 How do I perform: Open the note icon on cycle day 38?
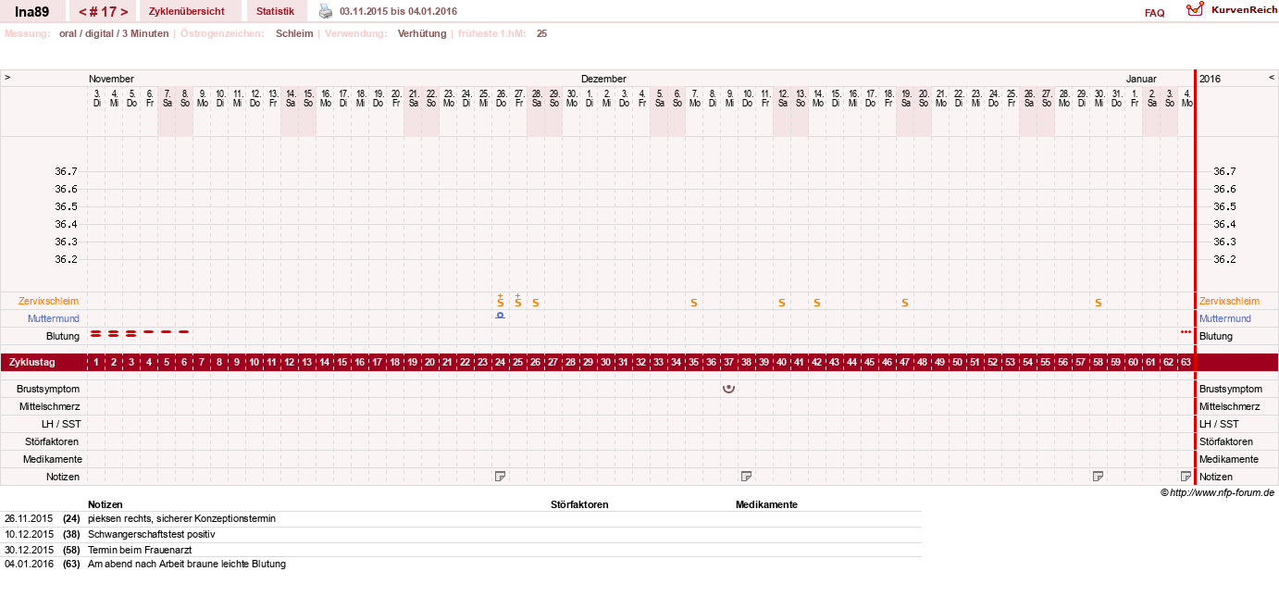(746, 476)
